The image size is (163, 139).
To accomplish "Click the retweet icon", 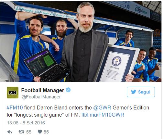I will [21, 132].
